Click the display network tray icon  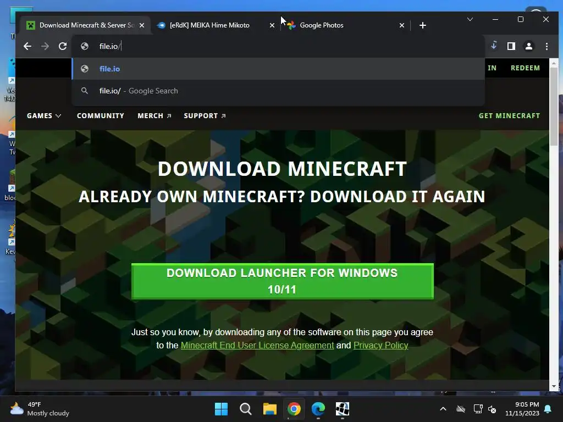pos(478,409)
